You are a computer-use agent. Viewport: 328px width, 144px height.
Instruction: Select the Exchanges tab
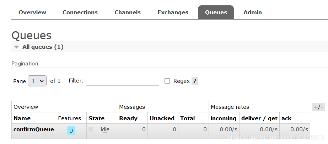coord(173,12)
